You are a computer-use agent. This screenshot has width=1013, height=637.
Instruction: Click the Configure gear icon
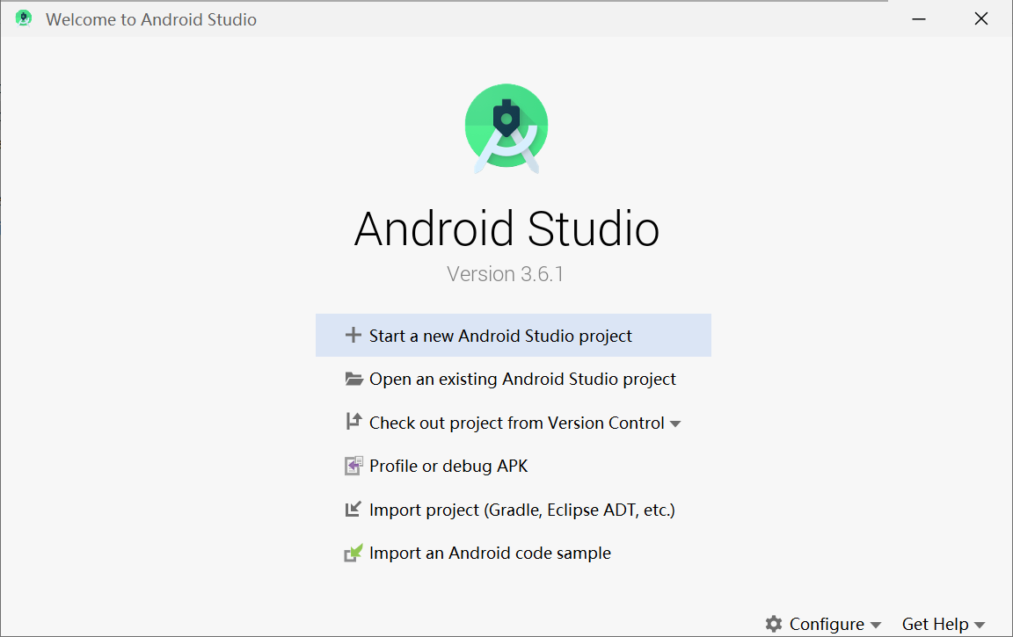pyautogui.click(x=773, y=624)
